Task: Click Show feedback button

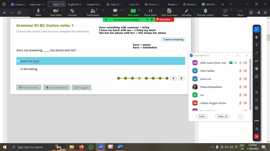Action: point(57,87)
